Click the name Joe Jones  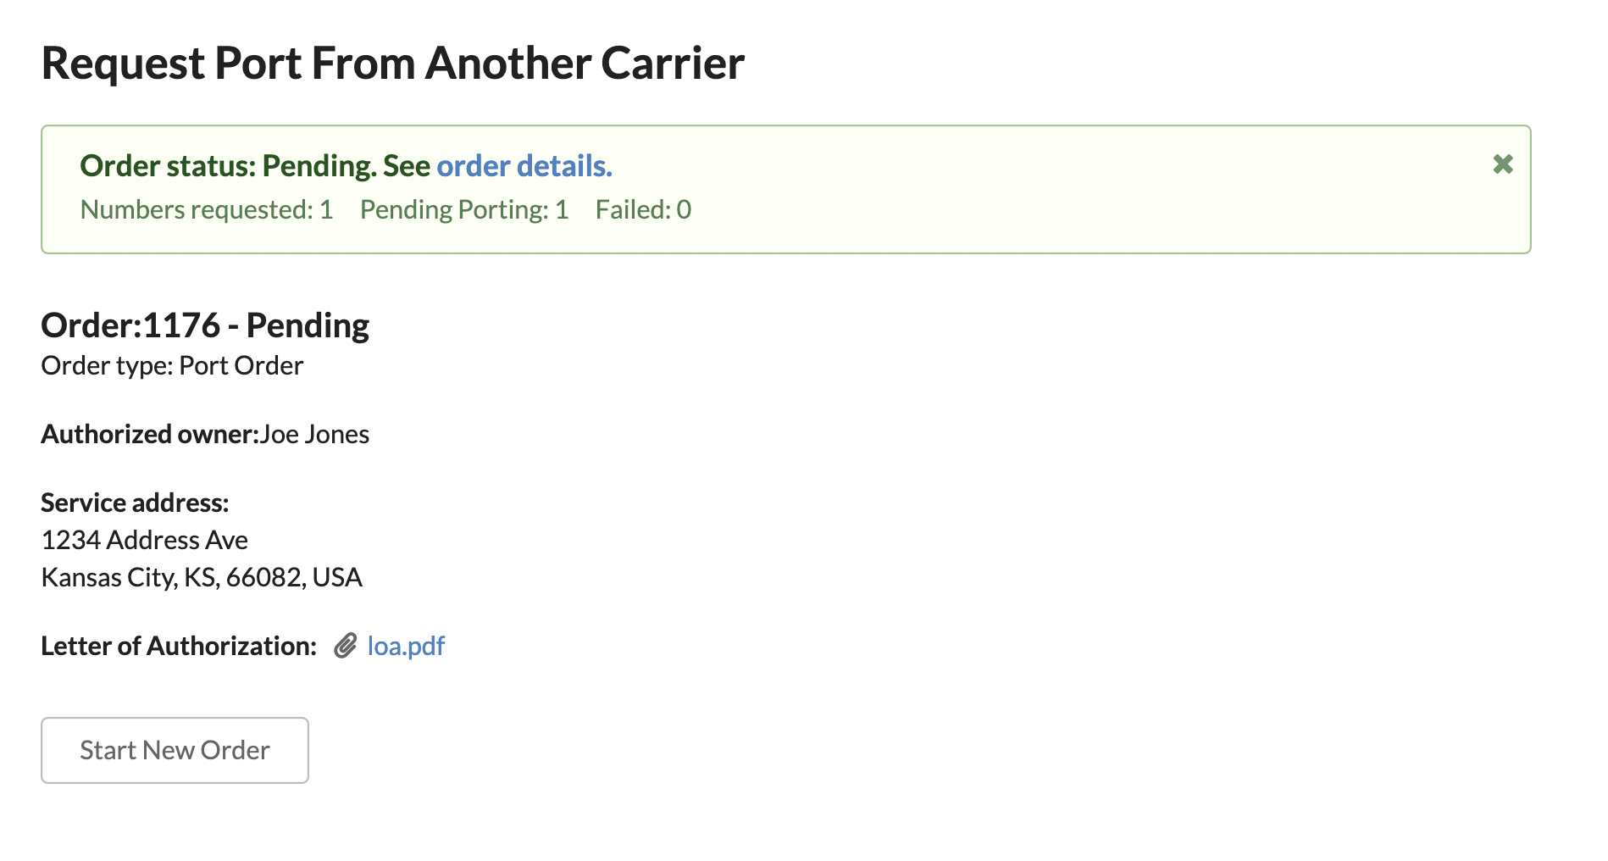(x=314, y=435)
